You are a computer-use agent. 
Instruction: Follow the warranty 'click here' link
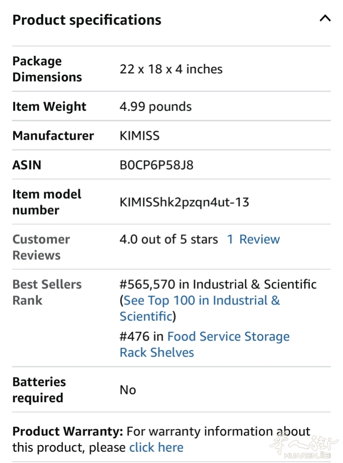tap(156, 447)
